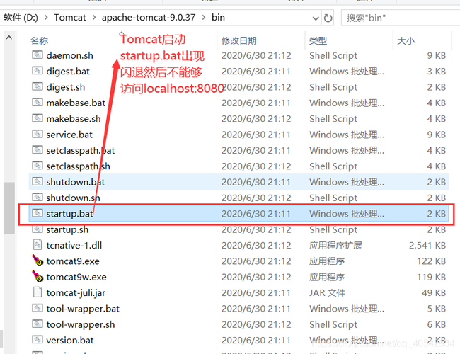Select the file name service.bat
Viewport: 460px width, 354px height.
tap(69, 135)
